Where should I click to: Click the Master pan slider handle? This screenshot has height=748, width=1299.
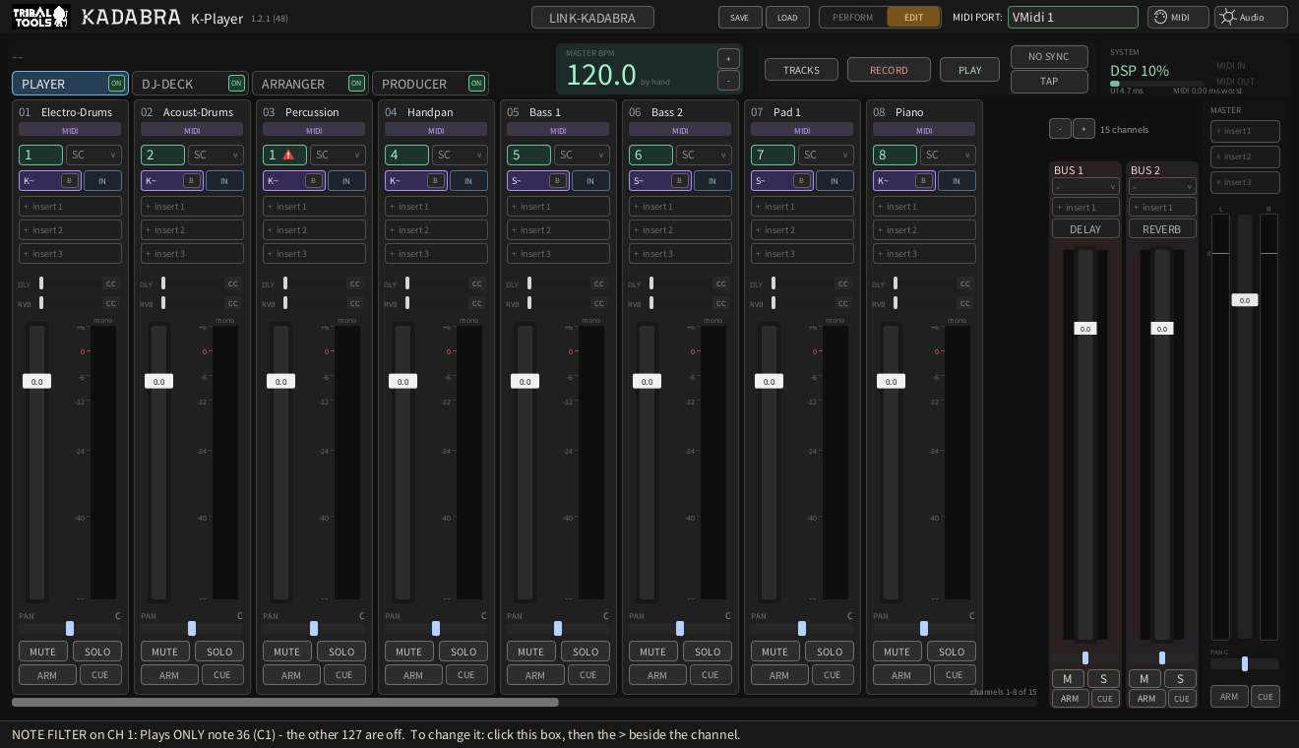(1245, 663)
